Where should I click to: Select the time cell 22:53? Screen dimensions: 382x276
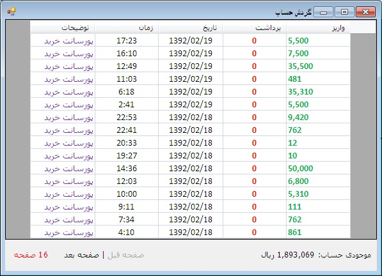coord(127,117)
